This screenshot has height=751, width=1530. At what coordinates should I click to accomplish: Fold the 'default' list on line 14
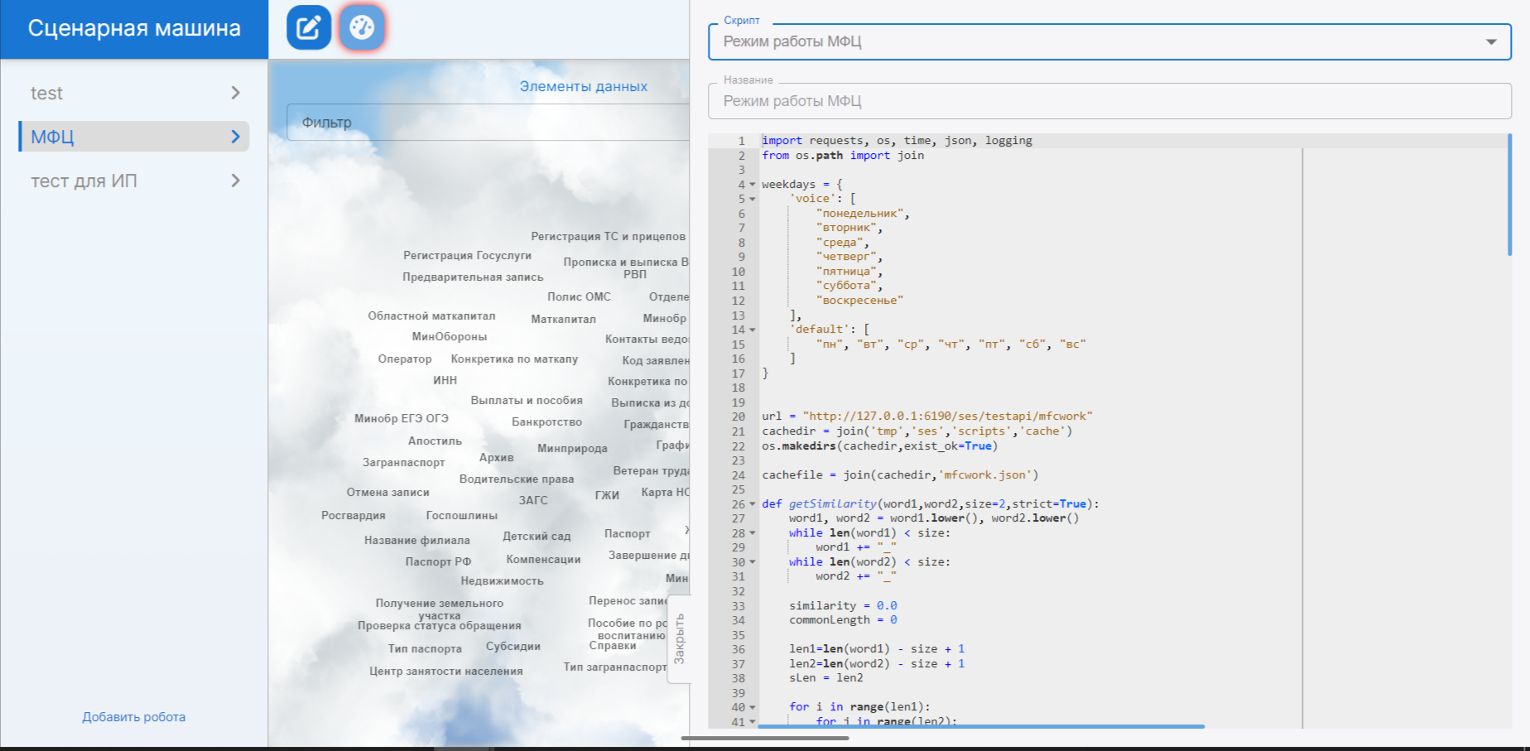click(753, 330)
